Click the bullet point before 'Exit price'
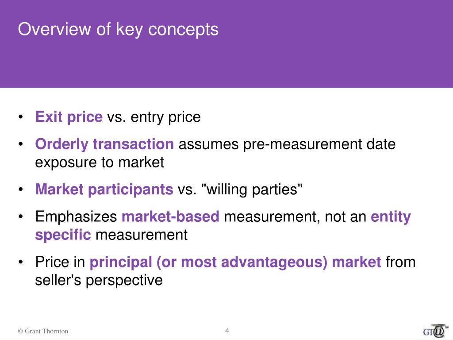Screen dimensions: 453x340 (x=21, y=117)
